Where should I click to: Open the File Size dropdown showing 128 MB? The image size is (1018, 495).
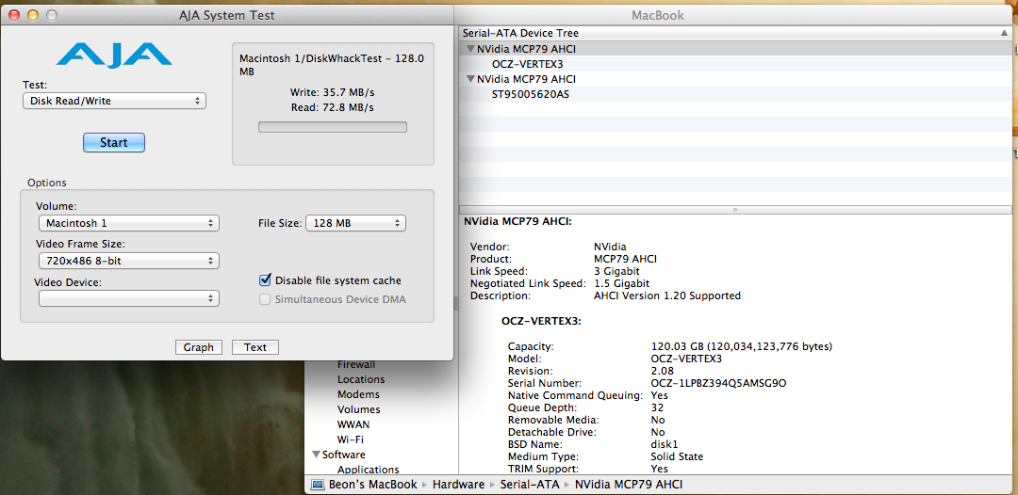[x=355, y=223]
